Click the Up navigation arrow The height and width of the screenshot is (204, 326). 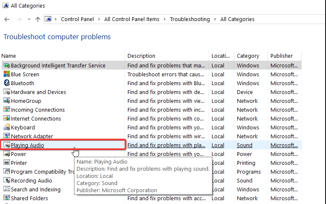tap(38, 19)
